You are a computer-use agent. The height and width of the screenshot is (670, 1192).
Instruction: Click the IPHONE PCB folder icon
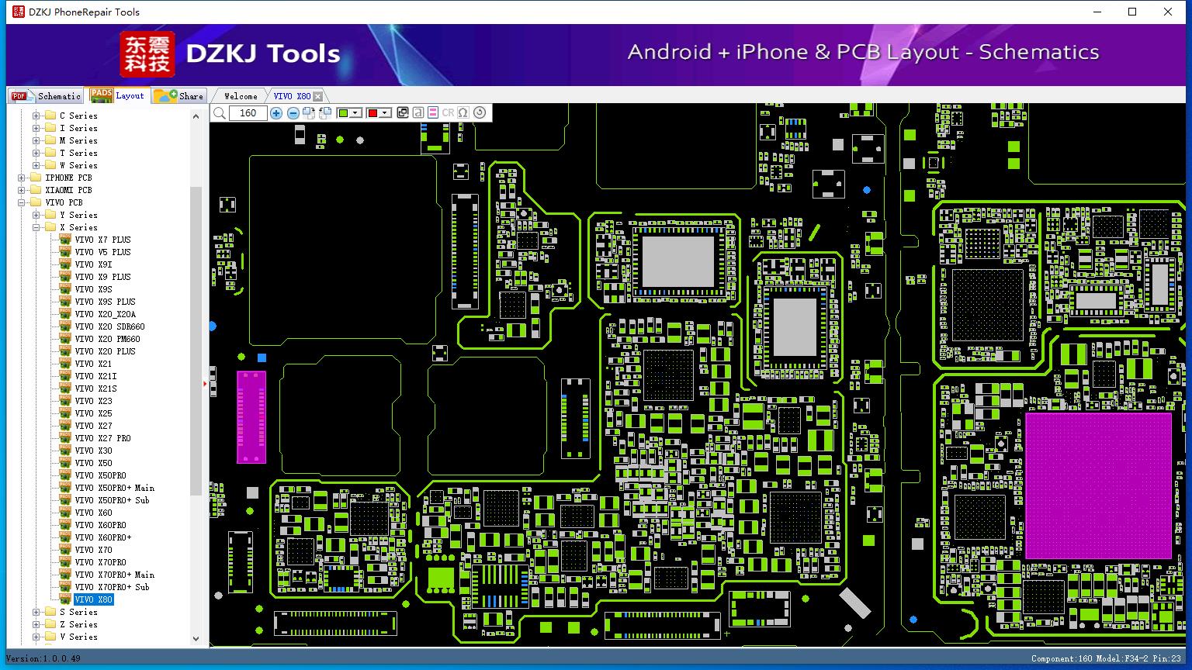[36, 178]
